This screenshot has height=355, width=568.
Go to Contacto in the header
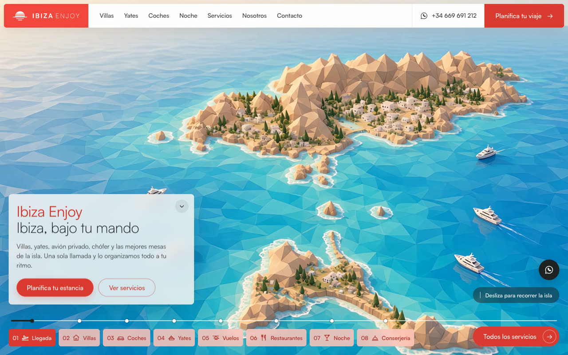point(289,16)
